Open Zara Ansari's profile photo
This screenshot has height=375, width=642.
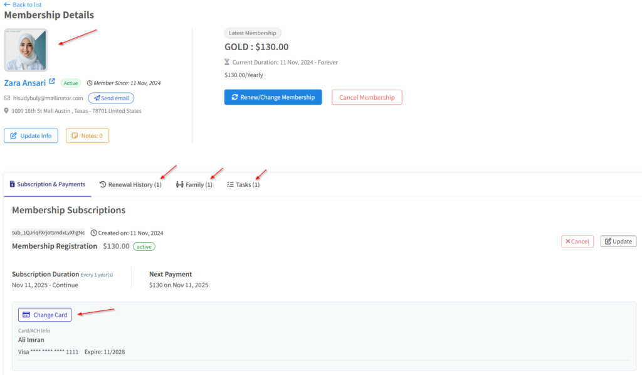tap(26, 50)
